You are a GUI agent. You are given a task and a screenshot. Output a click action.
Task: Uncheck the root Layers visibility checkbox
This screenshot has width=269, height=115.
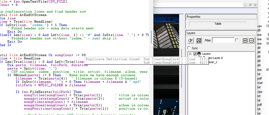(x=195, y=54)
